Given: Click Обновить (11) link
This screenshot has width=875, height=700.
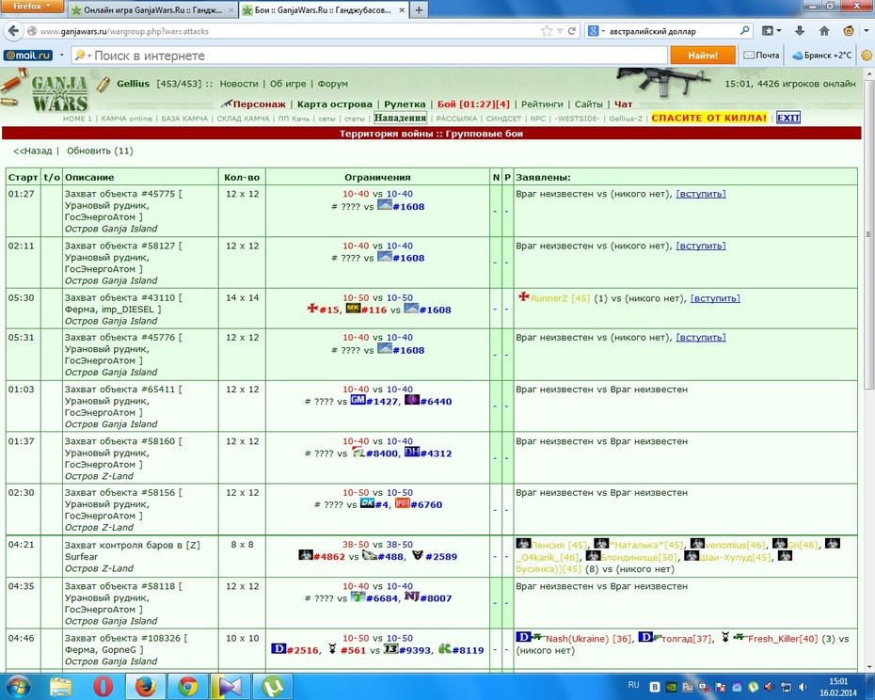Looking at the screenshot, I should pos(100,151).
